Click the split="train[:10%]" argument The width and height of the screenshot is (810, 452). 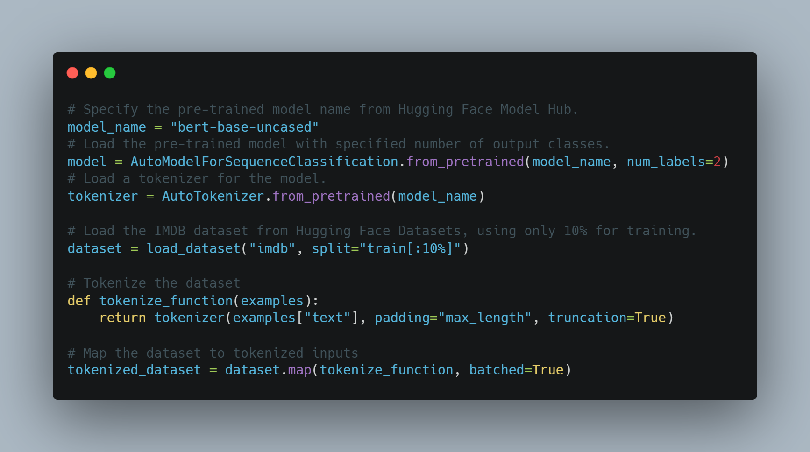(x=387, y=248)
